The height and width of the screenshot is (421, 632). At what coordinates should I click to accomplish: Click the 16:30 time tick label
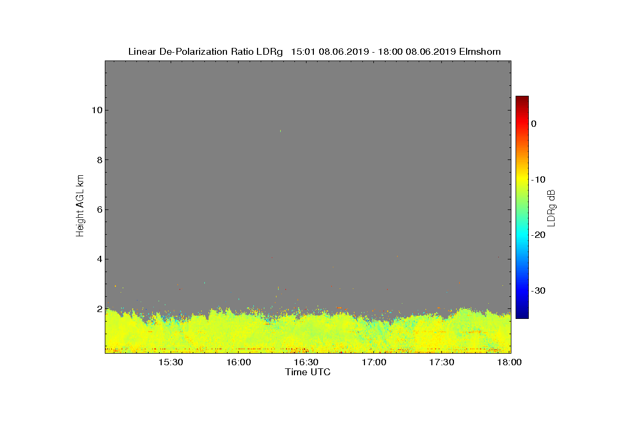click(x=306, y=362)
